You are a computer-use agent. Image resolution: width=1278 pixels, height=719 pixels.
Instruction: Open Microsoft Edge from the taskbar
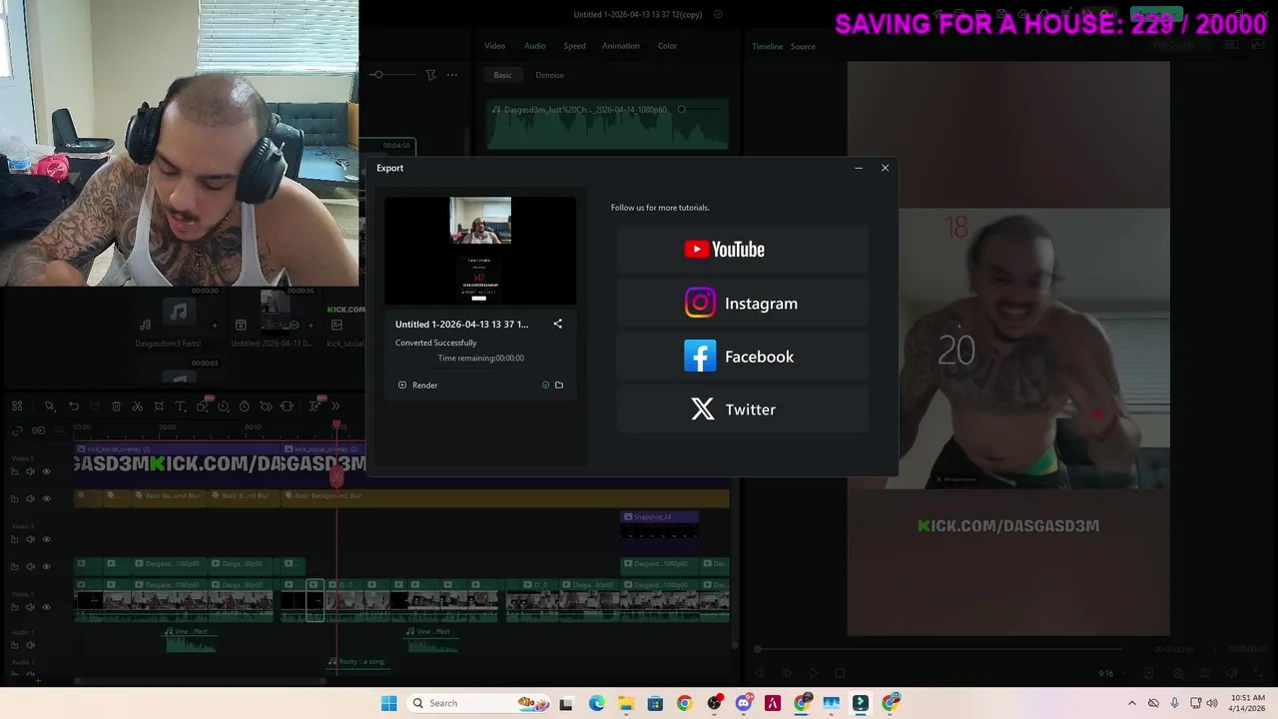click(596, 703)
